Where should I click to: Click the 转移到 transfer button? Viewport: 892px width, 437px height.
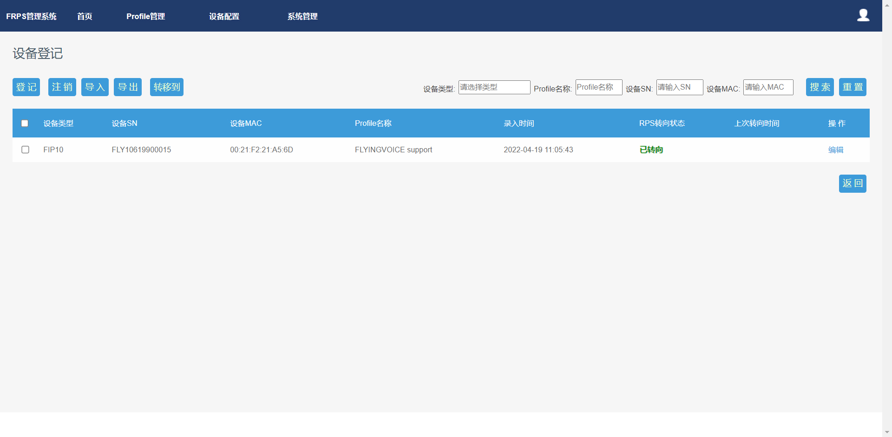pyautogui.click(x=166, y=87)
